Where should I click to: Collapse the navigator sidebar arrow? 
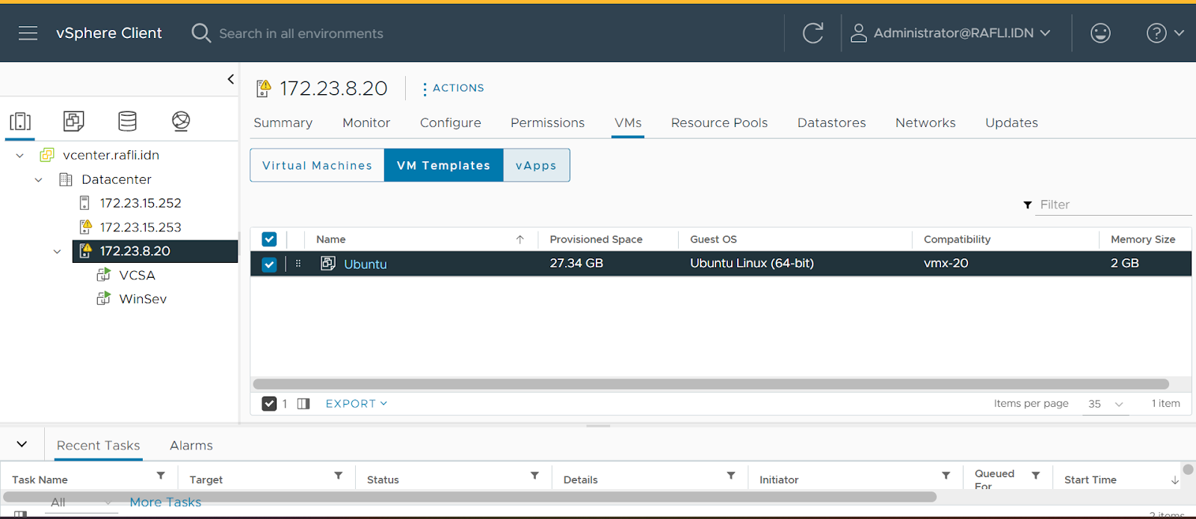(230, 78)
